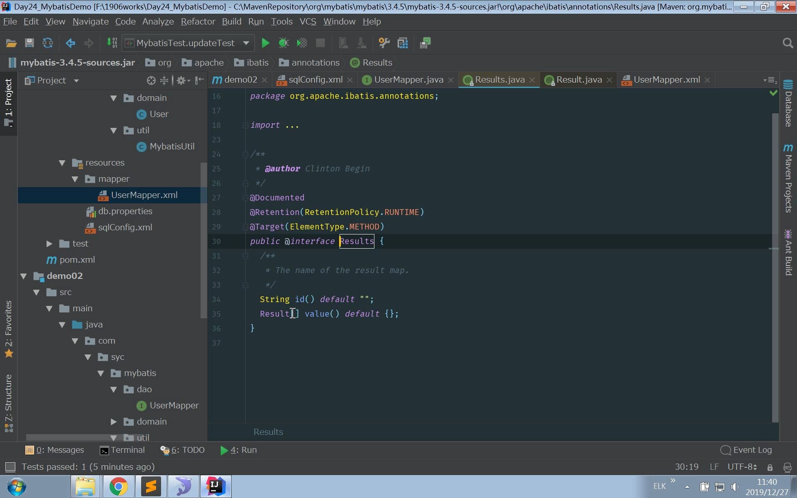Switch to the Result.java editor tab
Image resolution: width=797 pixels, height=498 pixels.
pos(578,80)
